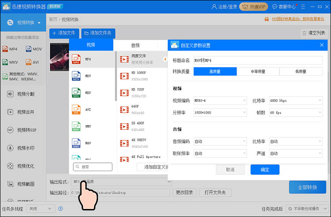331x217 pixels.
Task: Open the 取样频率 dropdown
Action: [x=220, y=154]
